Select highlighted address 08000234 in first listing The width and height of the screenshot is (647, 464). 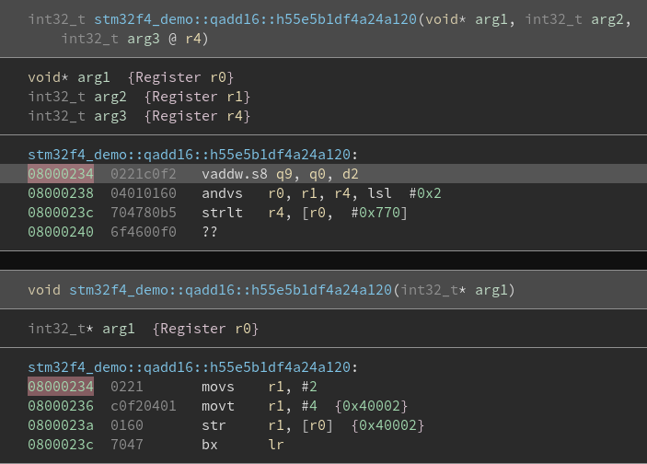61,174
